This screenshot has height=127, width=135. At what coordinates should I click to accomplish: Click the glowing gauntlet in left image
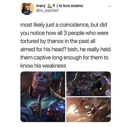point(58,107)
